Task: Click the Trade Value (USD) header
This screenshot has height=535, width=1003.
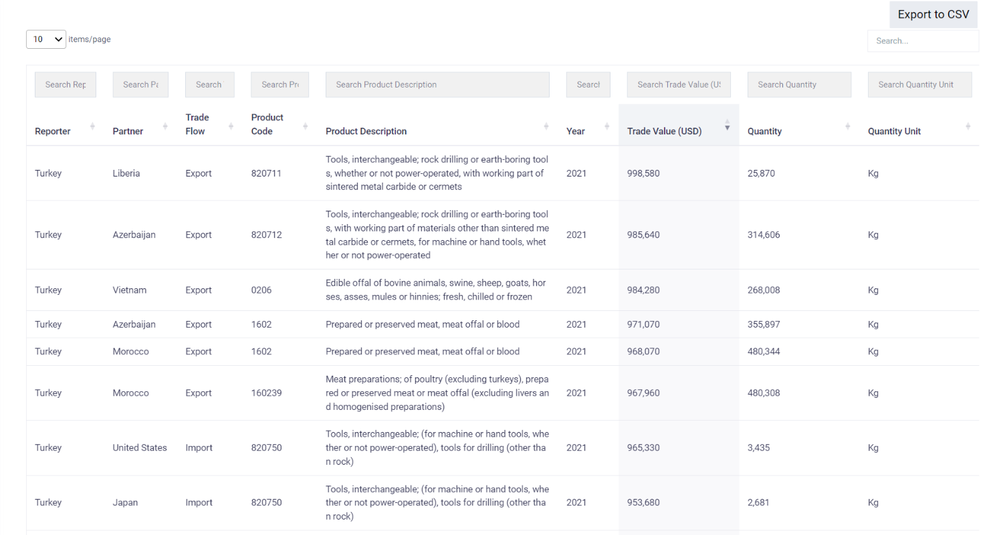Action: (665, 132)
